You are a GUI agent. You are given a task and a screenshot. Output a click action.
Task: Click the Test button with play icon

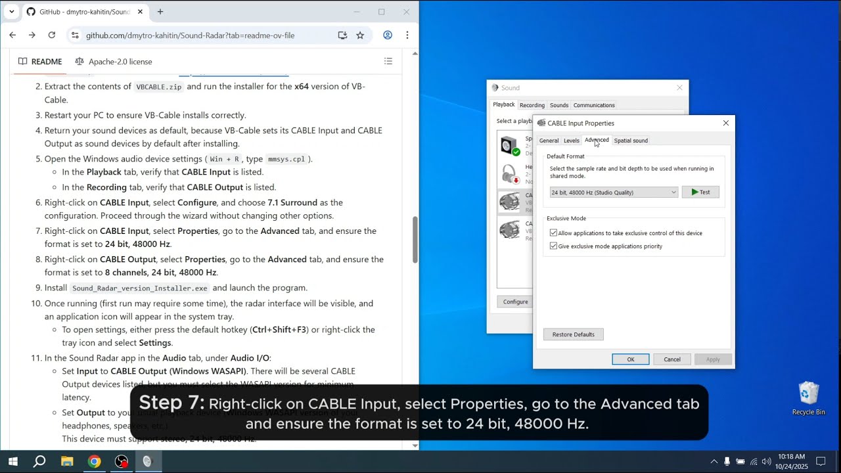pyautogui.click(x=700, y=192)
